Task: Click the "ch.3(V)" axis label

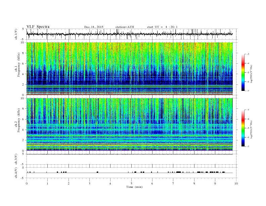Action: click(16, 159)
